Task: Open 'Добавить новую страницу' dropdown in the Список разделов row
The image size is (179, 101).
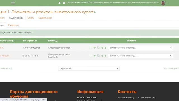Action: [140, 48]
